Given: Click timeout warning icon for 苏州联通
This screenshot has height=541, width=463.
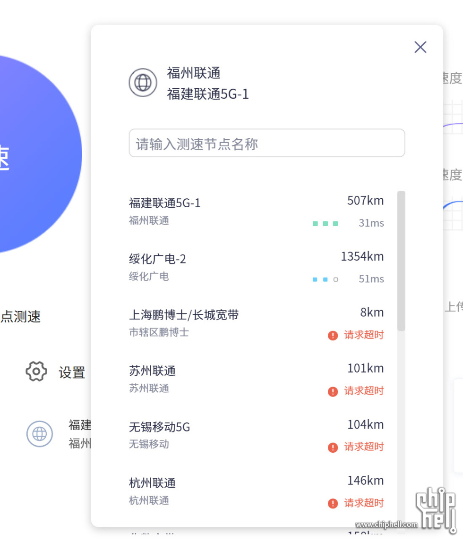Looking at the screenshot, I should [x=333, y=392].
